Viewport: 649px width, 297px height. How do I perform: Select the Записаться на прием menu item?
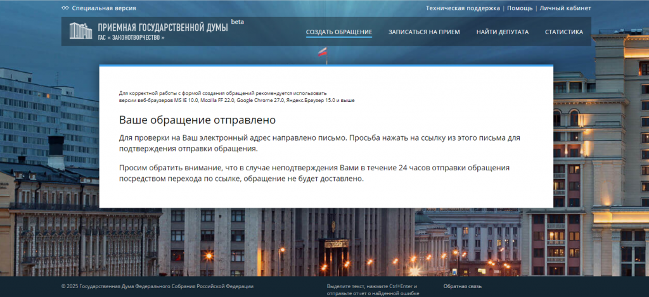(424, 32)
